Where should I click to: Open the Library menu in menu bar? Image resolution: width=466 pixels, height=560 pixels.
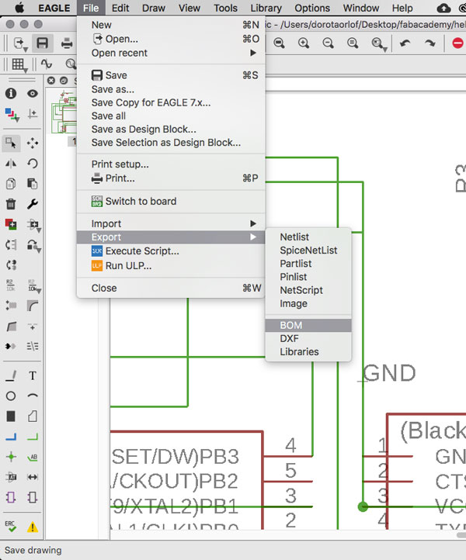(266, 8)
